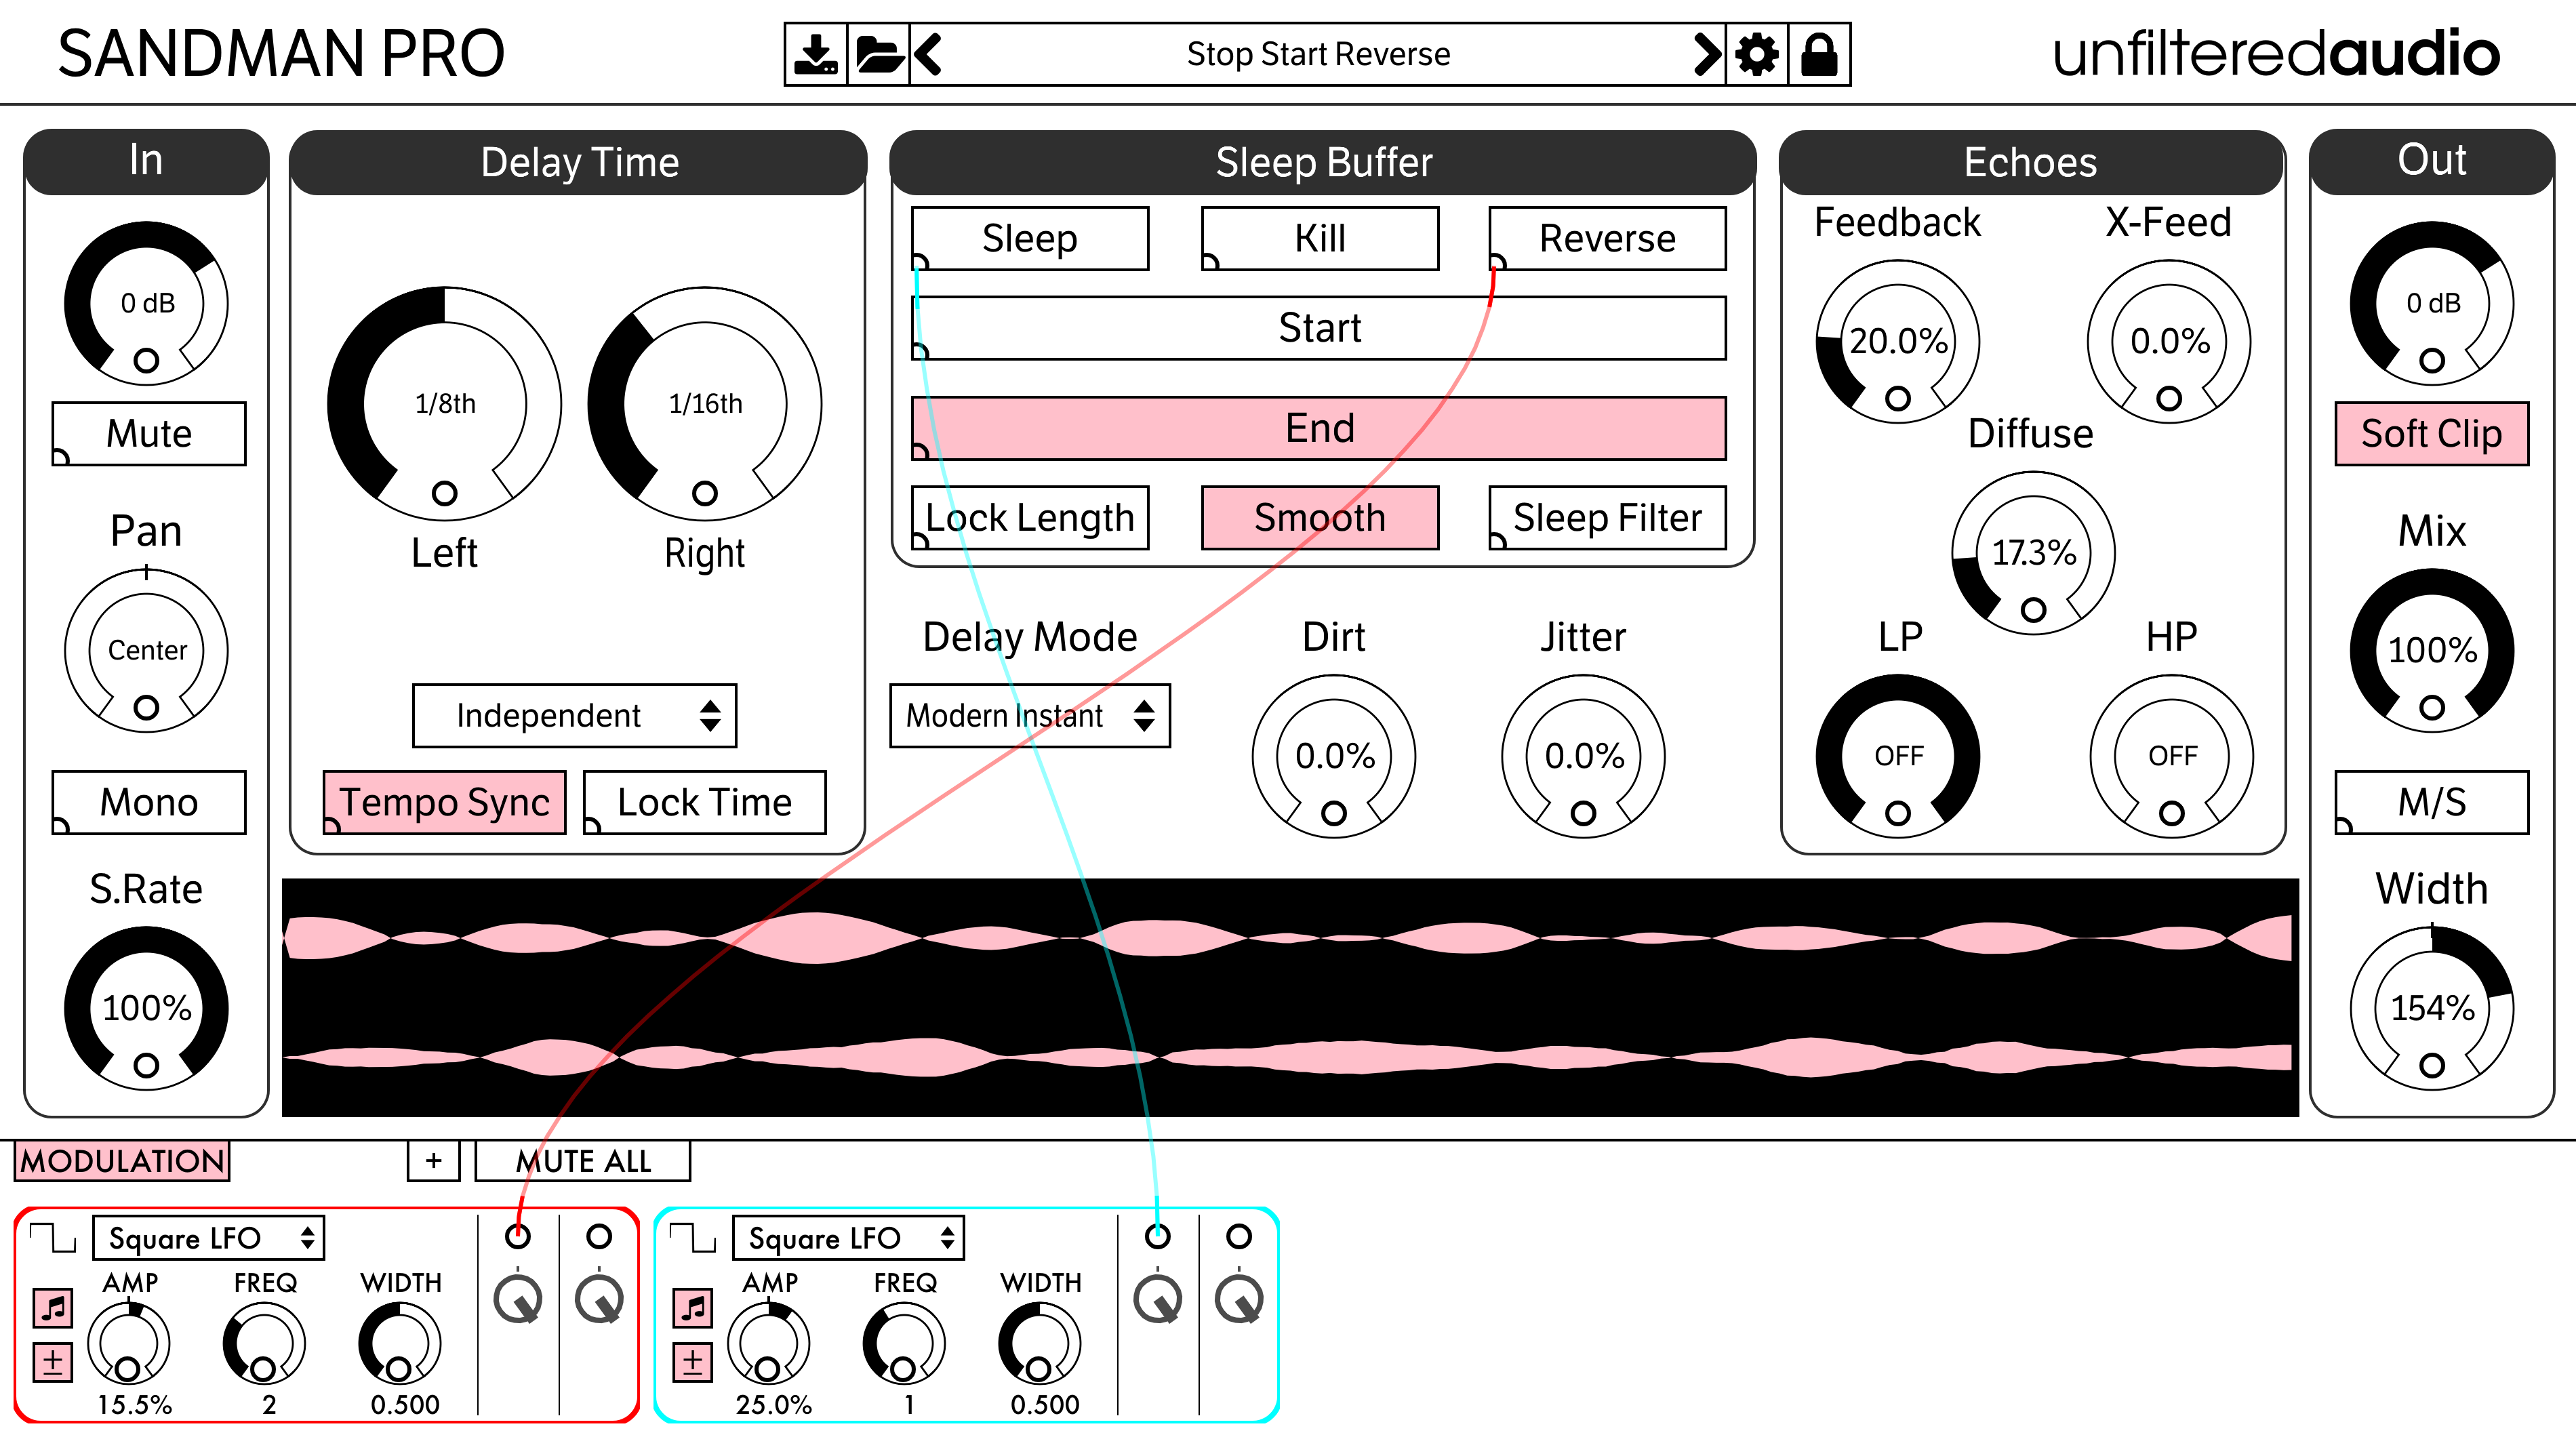Click the Diffuse knob at 17.3%
This screenshot has height=1456, width=2576.
pyautogui.click(x=2033, y=553)
